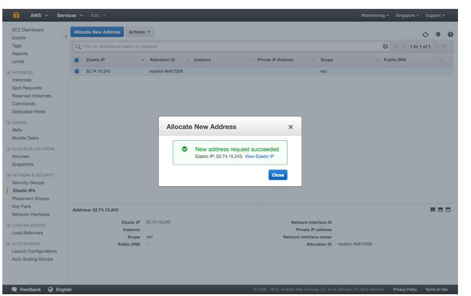This screenshot has width=471, height=296.
Task: Open AMIs in sidebar
Action: point(17,130)
